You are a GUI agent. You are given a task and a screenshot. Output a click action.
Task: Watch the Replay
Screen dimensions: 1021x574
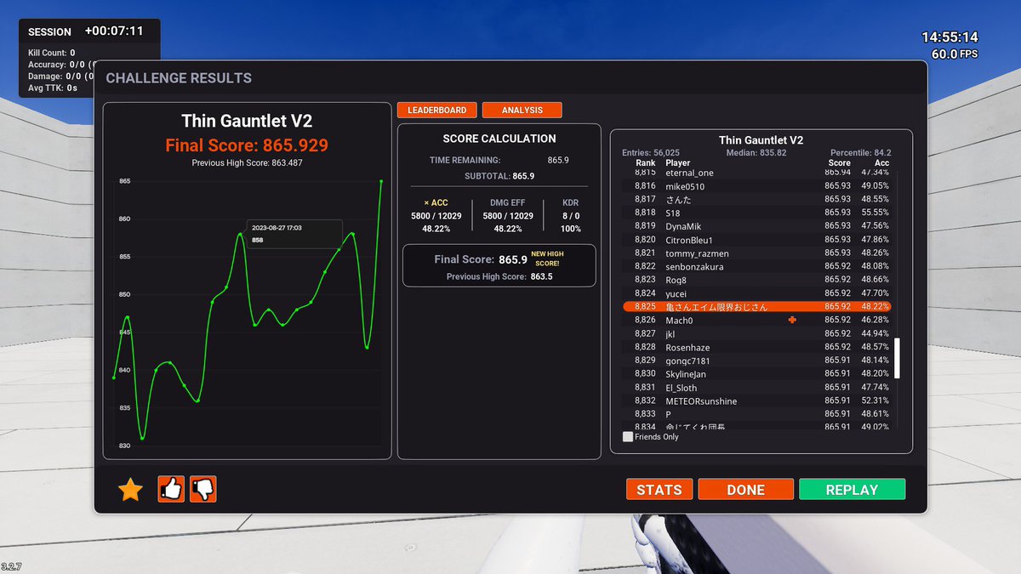[x=852, y=489]
